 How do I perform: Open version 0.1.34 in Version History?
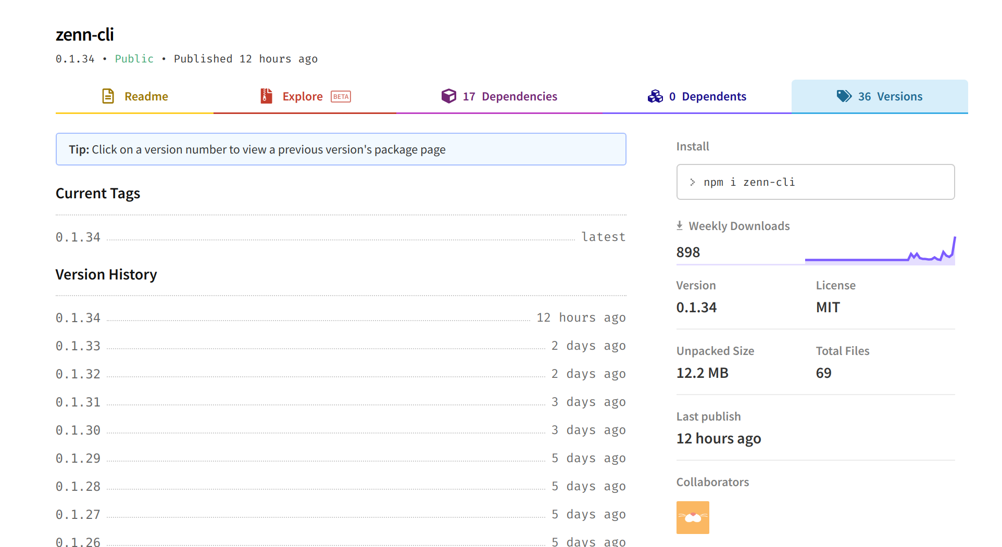[x=78, y=318]
